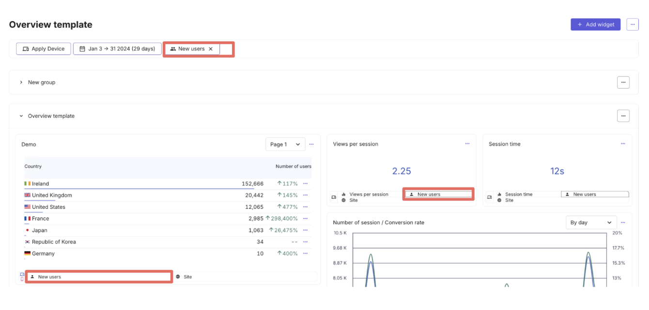Click the Overview template page title
Viewport: 649px width, 310px height.
click(x=50, y=25)
